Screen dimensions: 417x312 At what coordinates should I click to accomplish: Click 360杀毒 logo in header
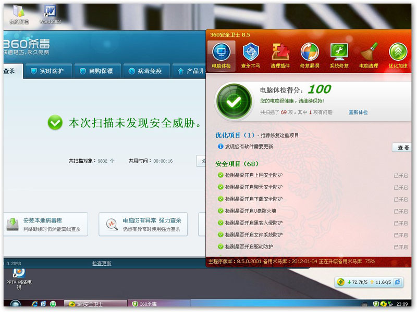(27, 44)
